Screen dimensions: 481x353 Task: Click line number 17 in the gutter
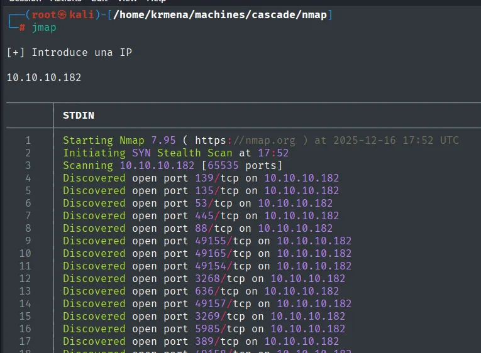click(25, 341)
